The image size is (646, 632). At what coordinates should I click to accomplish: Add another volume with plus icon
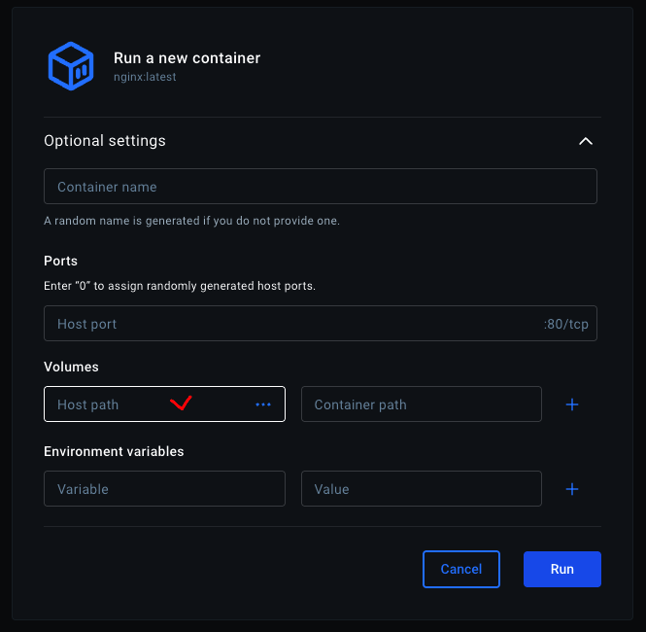click(x=572, y=404)
